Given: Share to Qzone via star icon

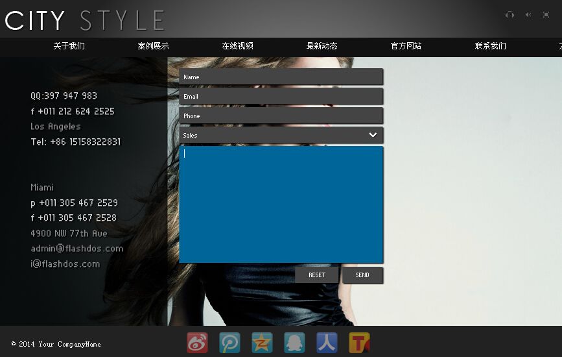Looking at the screenshot, I should click(x=263, y=342).
